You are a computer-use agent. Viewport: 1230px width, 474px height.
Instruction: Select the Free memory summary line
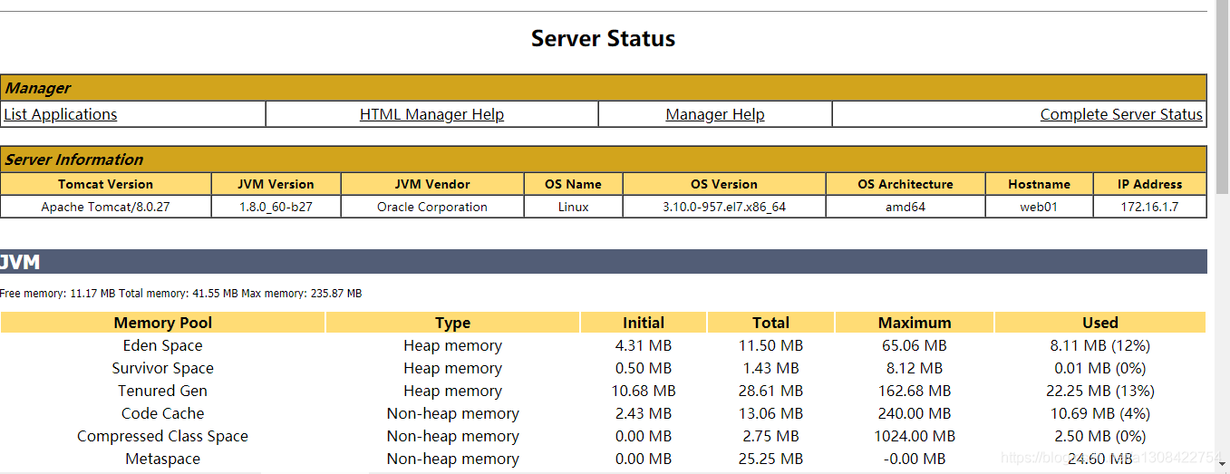181,294
